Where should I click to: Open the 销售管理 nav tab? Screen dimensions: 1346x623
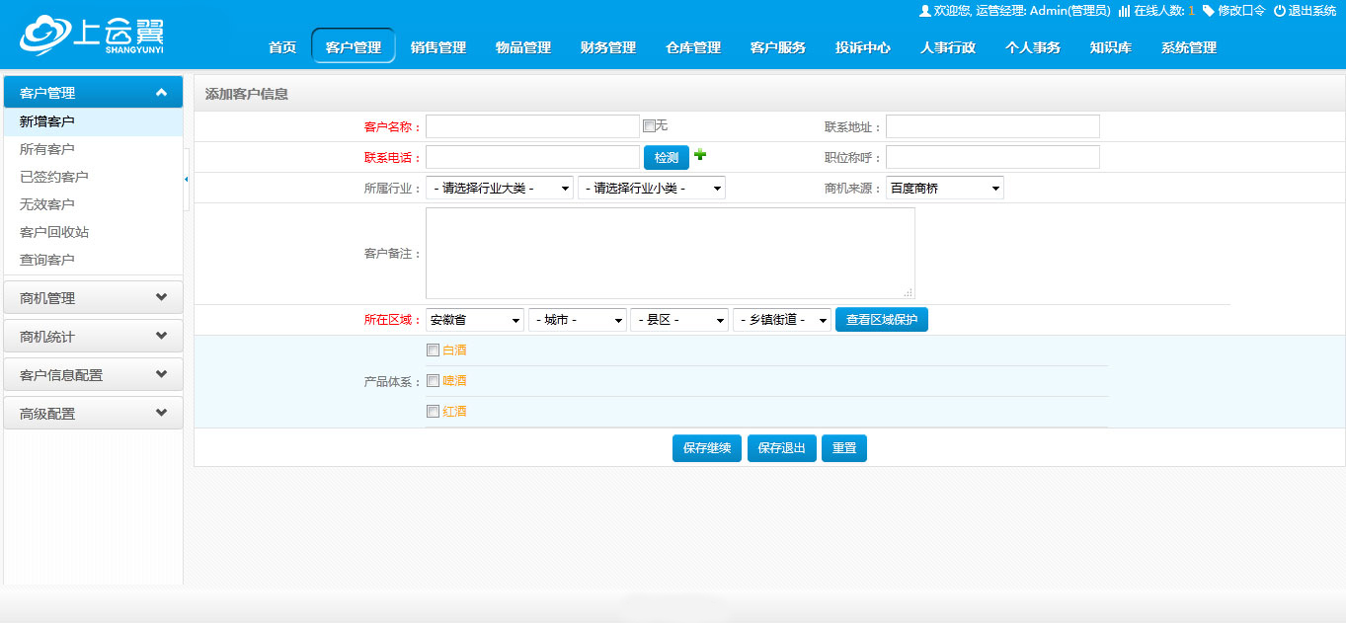438,47
